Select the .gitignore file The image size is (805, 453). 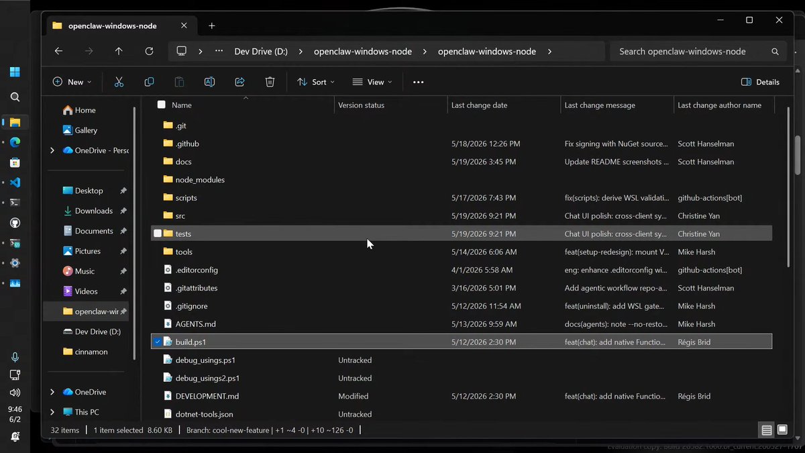[x=191, y=305]
